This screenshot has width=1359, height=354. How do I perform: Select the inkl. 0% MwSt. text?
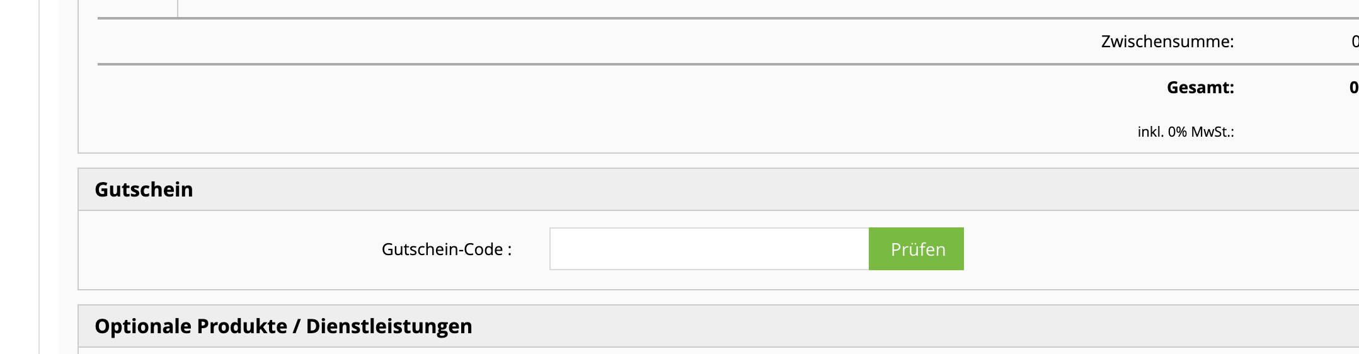pos(1186,132)
